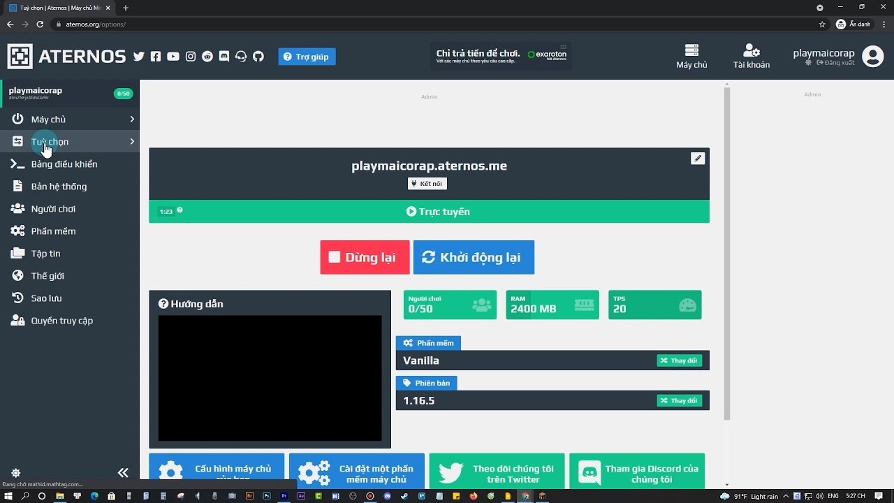Collapse sidebar with double chevron icon
The image size is (894, 503).
tap(123, 473)
